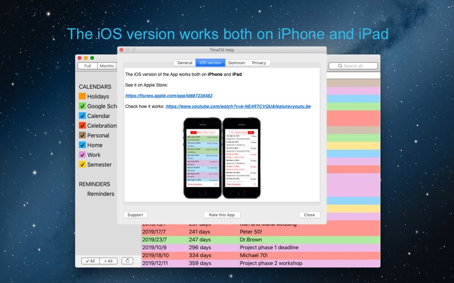Viewport: 454px width, 283px height.
Task: Click the Support button
Action: 135,215
